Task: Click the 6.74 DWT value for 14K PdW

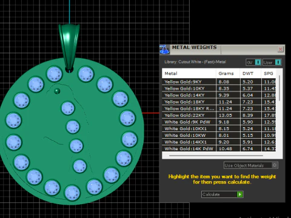Action: point(247,148)
